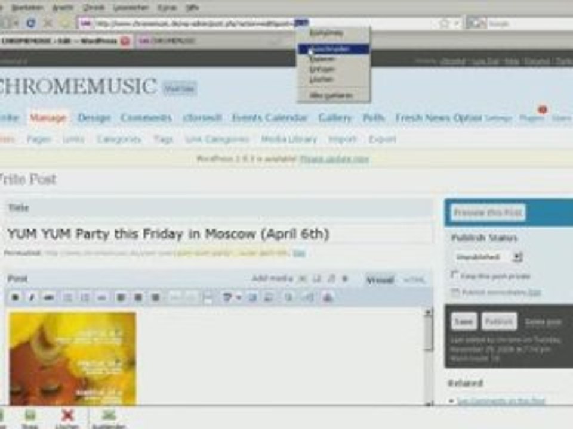The image size is (573, 429).
Task: Click the yellow flyer image in editor
Action: click(x=72, y=358)
